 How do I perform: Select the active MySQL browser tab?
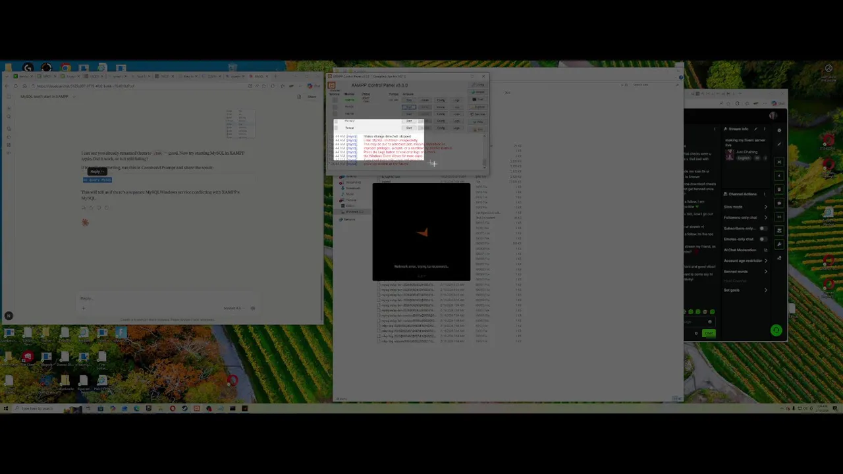tap(259, 76)
